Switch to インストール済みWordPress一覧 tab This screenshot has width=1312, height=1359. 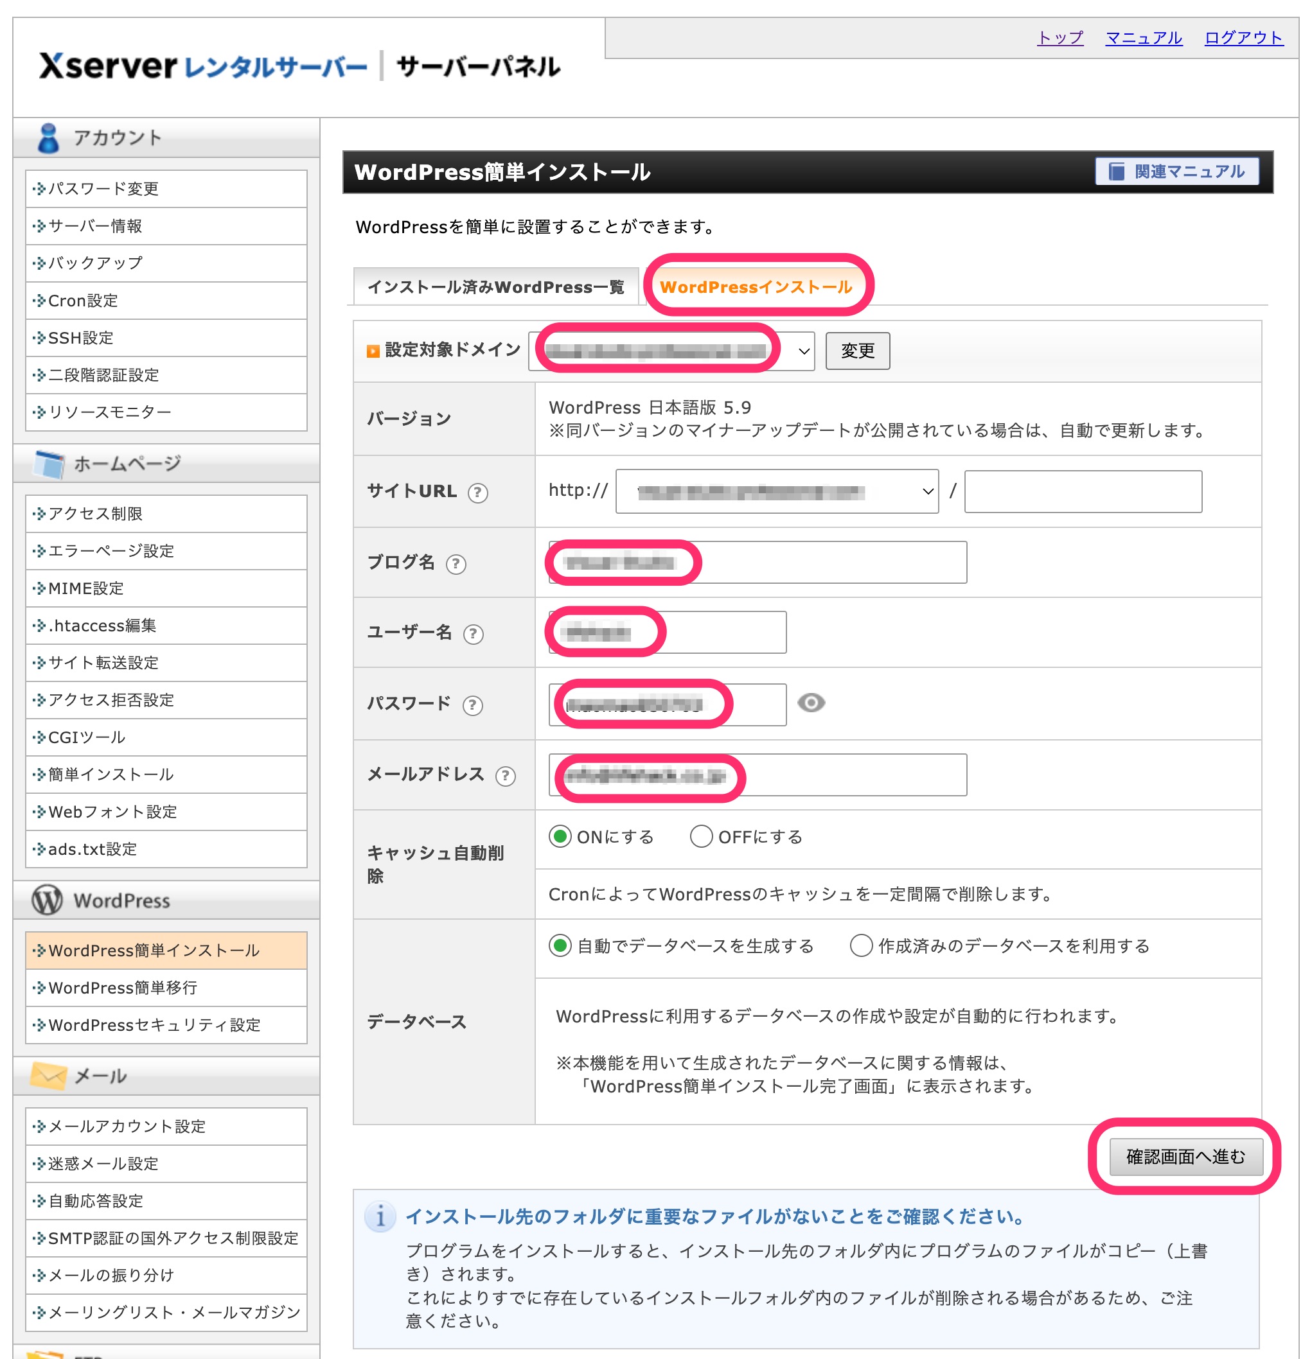495,286
